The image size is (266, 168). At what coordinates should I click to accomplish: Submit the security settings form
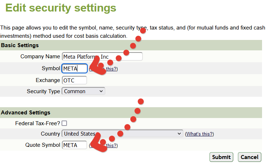pyautogui.click(x=221, y=157)
